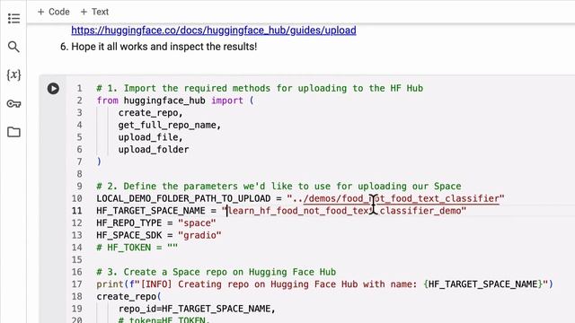Click 'create_repo,' on line 3
This screenshot has width=575, height=323.
tap(150, 113)
